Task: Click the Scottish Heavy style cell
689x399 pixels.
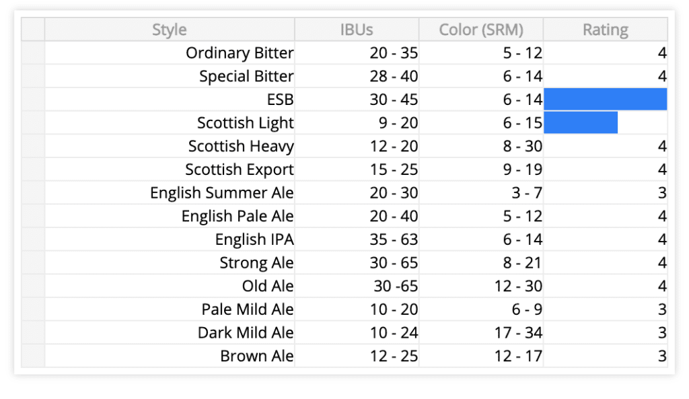Action: coord(170,146)
